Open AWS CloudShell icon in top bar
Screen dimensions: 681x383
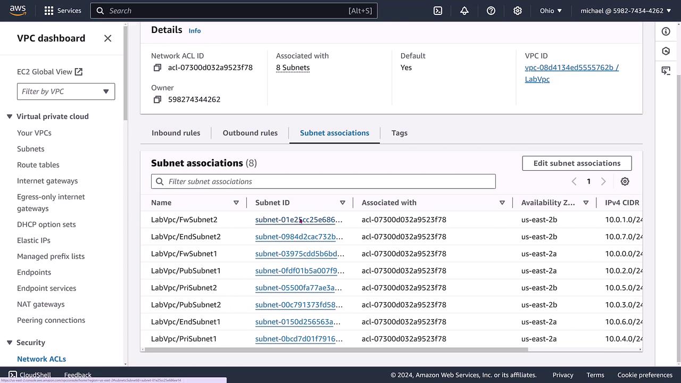(x=438, y=11)
